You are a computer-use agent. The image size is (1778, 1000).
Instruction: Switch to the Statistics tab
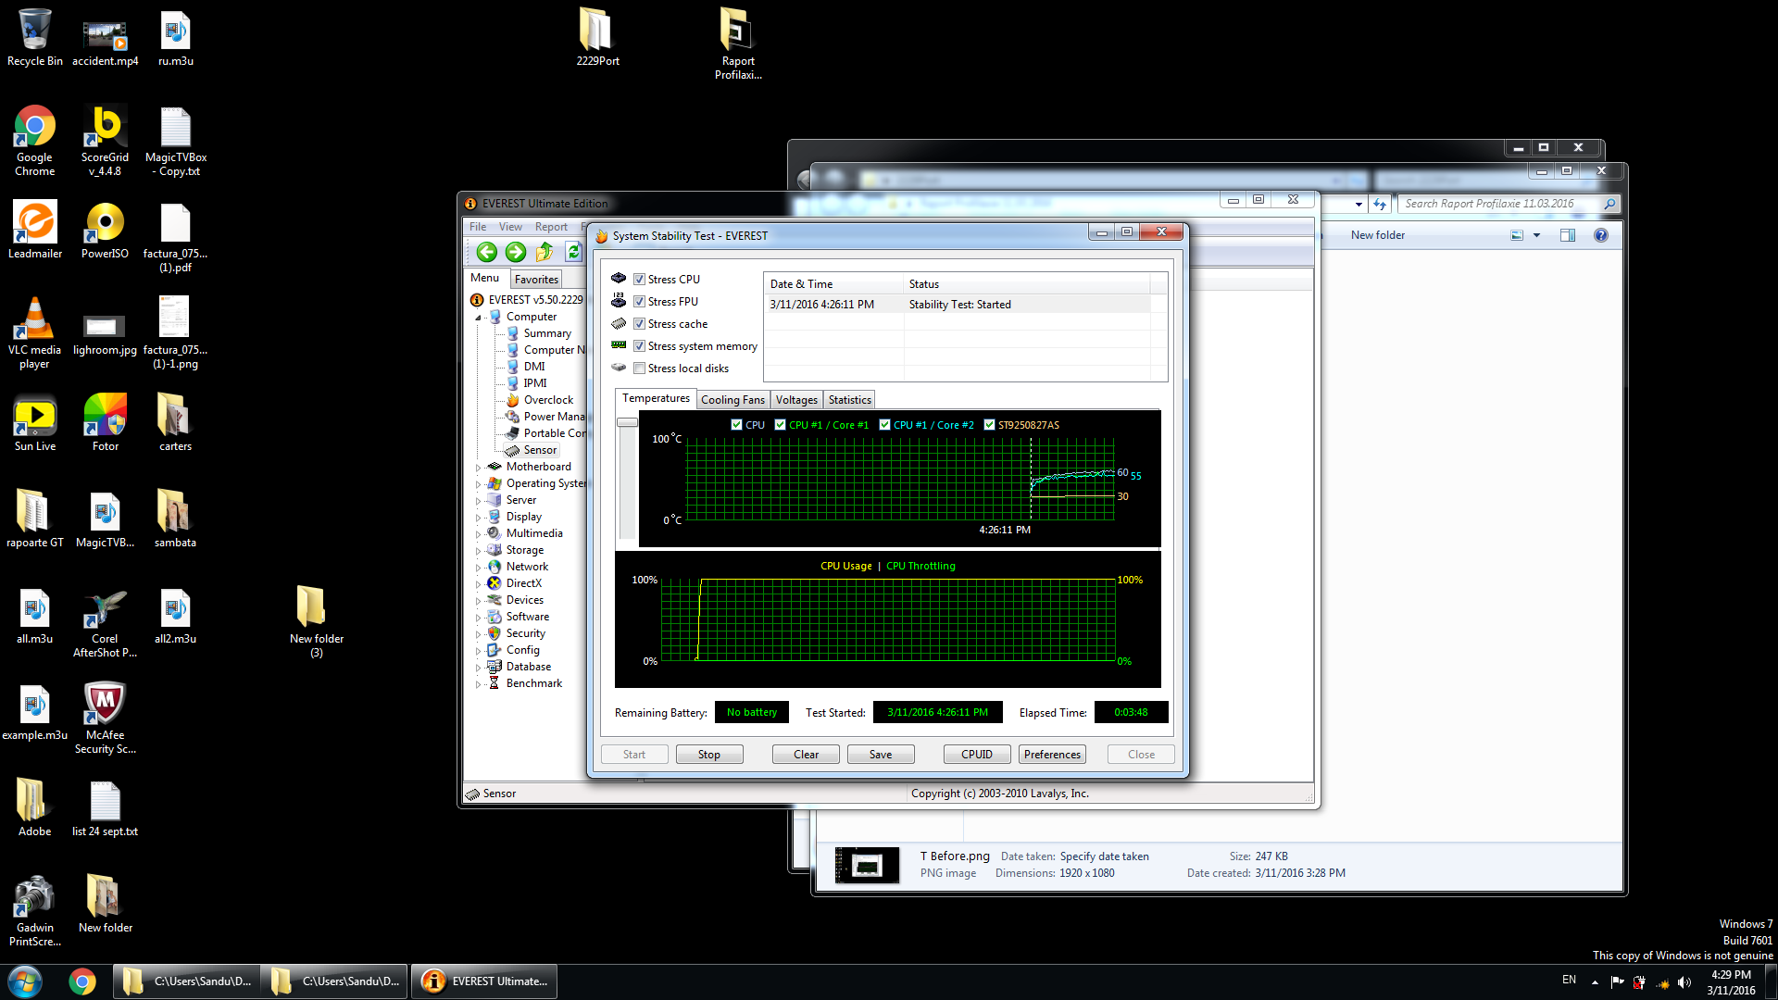849,400
